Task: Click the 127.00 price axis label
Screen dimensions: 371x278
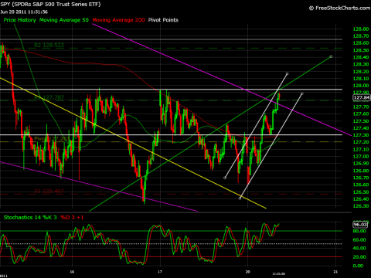Action: pyautogui.click(x=361, y=157)
